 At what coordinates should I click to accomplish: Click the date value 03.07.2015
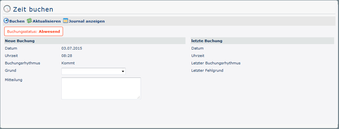click(x=71, y=48)
